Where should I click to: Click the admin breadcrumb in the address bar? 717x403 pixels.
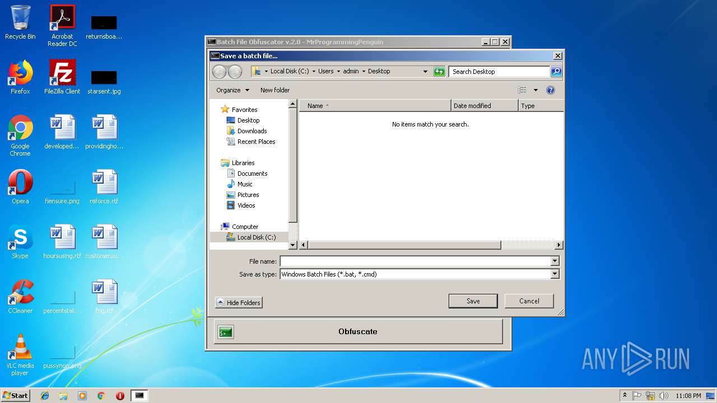[x=351, y=72]
